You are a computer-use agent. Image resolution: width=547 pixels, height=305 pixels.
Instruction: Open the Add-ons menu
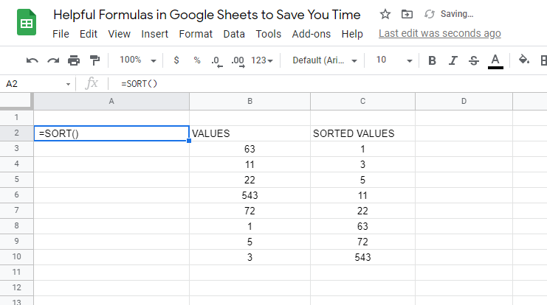tap(312, 34)
